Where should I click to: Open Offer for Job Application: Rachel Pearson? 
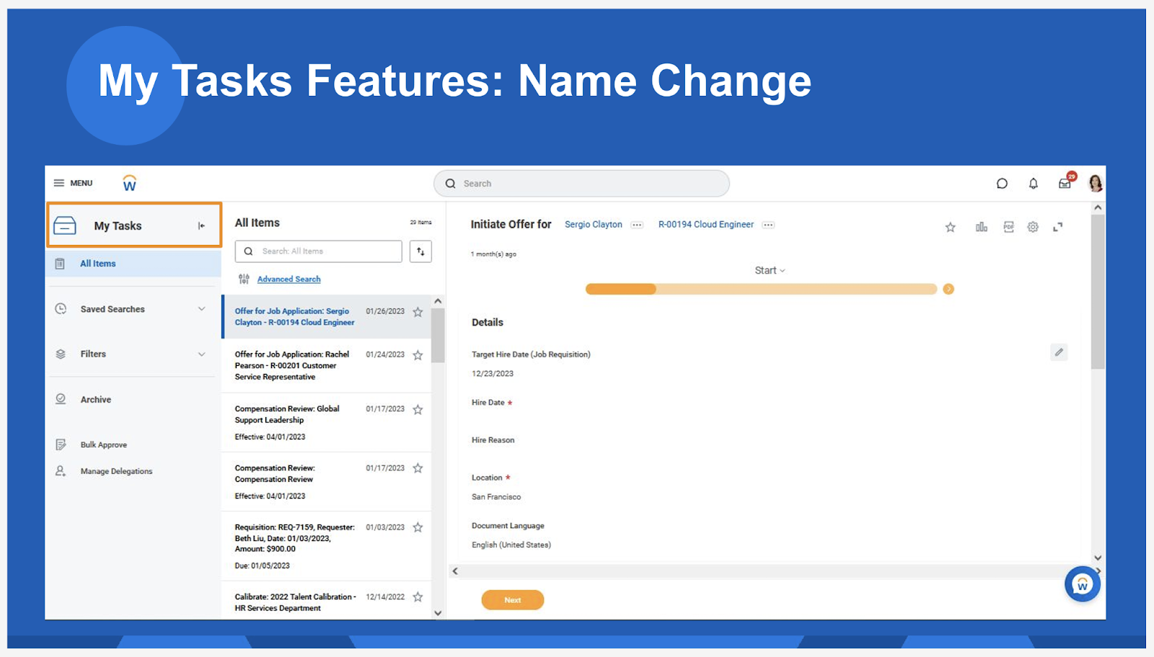[291, 365]
